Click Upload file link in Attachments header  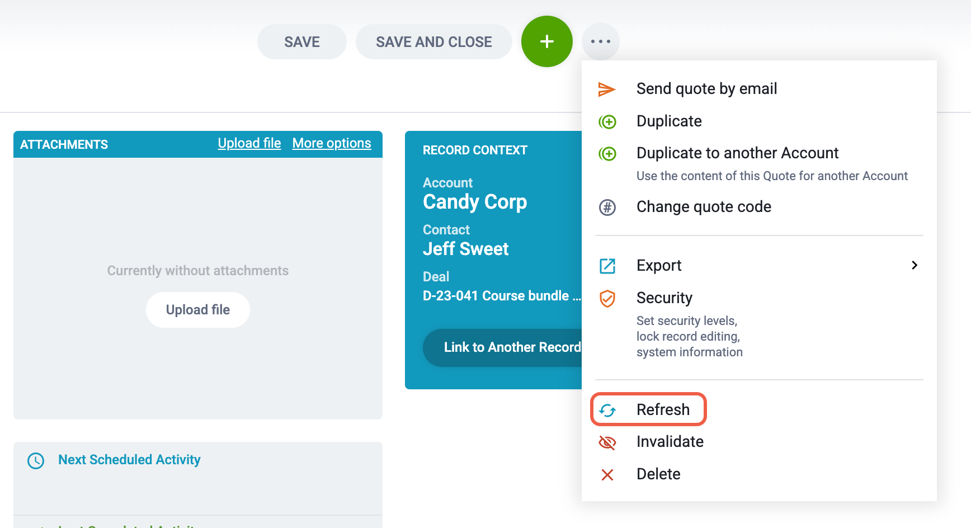click(x=249, y=143)
